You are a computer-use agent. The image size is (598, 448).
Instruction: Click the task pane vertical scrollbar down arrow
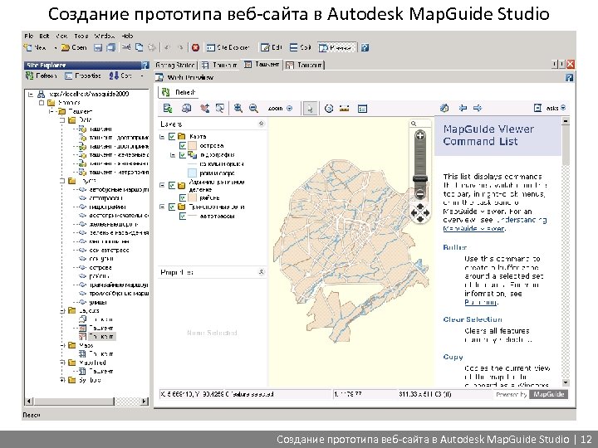coord(566,382)
